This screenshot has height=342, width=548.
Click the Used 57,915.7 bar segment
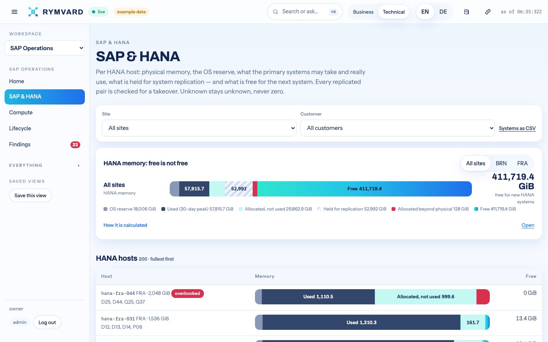(194, 189)
